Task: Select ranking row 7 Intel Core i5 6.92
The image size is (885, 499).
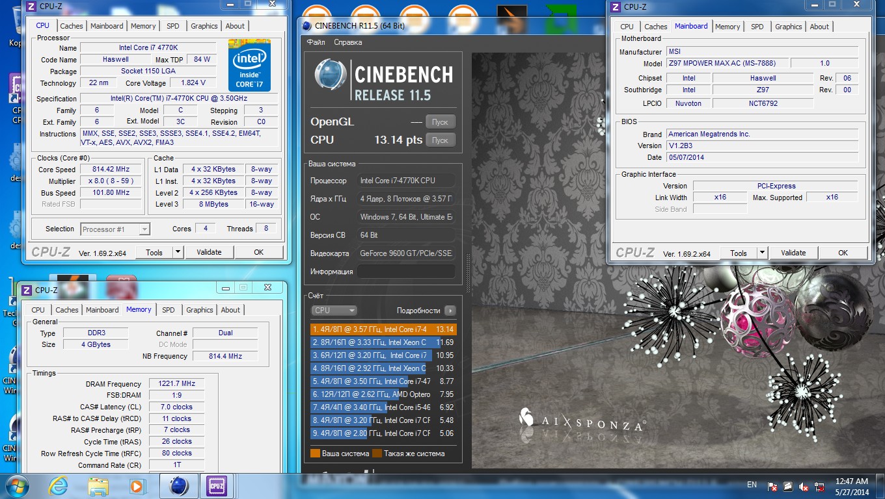Action: click(x=383, y=407)
